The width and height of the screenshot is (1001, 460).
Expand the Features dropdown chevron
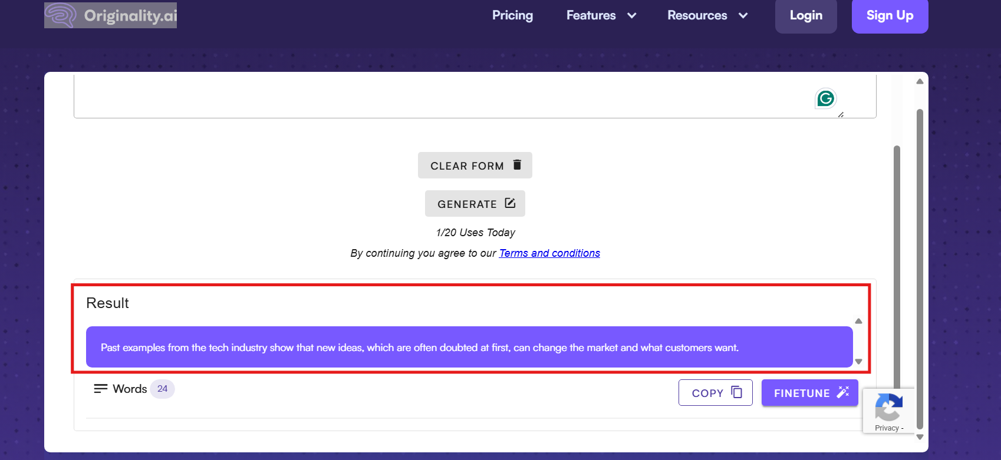coord(632,16)
